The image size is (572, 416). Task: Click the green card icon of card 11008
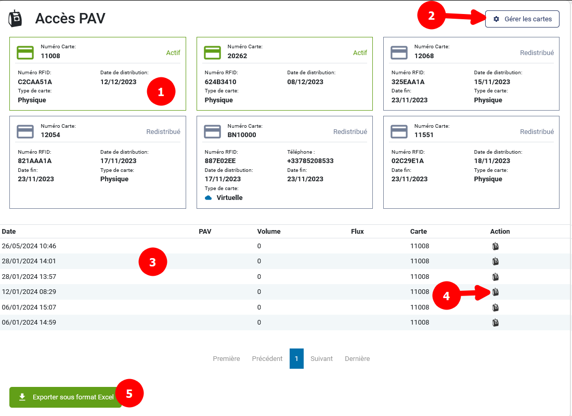[25, 52]
